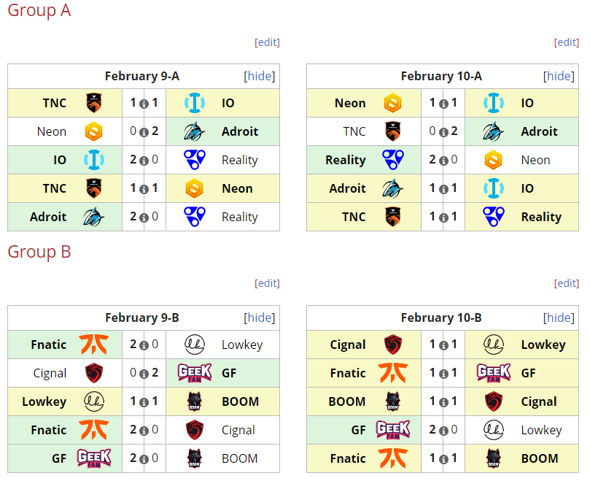
Task: Click the TNC logo in the first February 9-A match
Action: click(x=93, y=103)
